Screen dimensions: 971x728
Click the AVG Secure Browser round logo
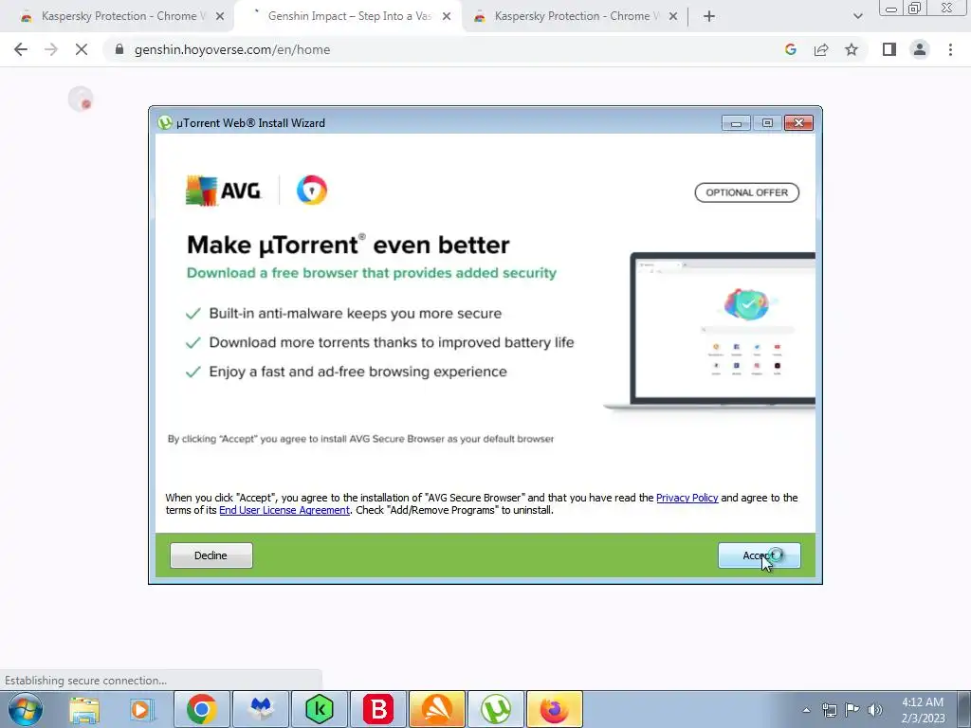pos(311,190)
